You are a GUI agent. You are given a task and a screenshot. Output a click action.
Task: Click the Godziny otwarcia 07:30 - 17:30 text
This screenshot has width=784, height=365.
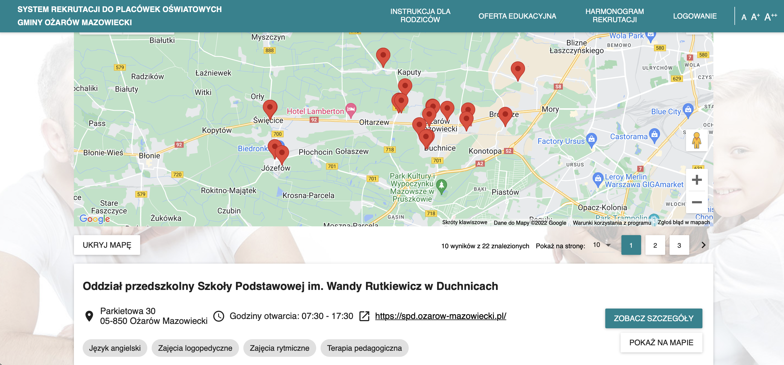coord(291,316)
